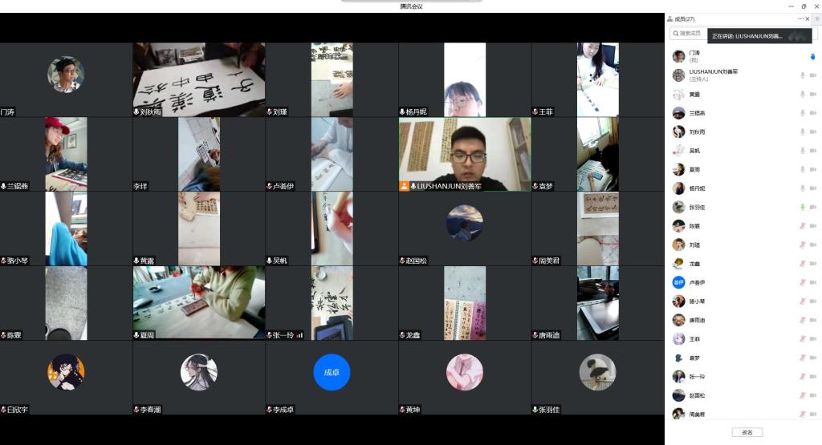Click green microphone icon next to 张羽佳 in list
The image size is (822, 445).
(802, 207)
